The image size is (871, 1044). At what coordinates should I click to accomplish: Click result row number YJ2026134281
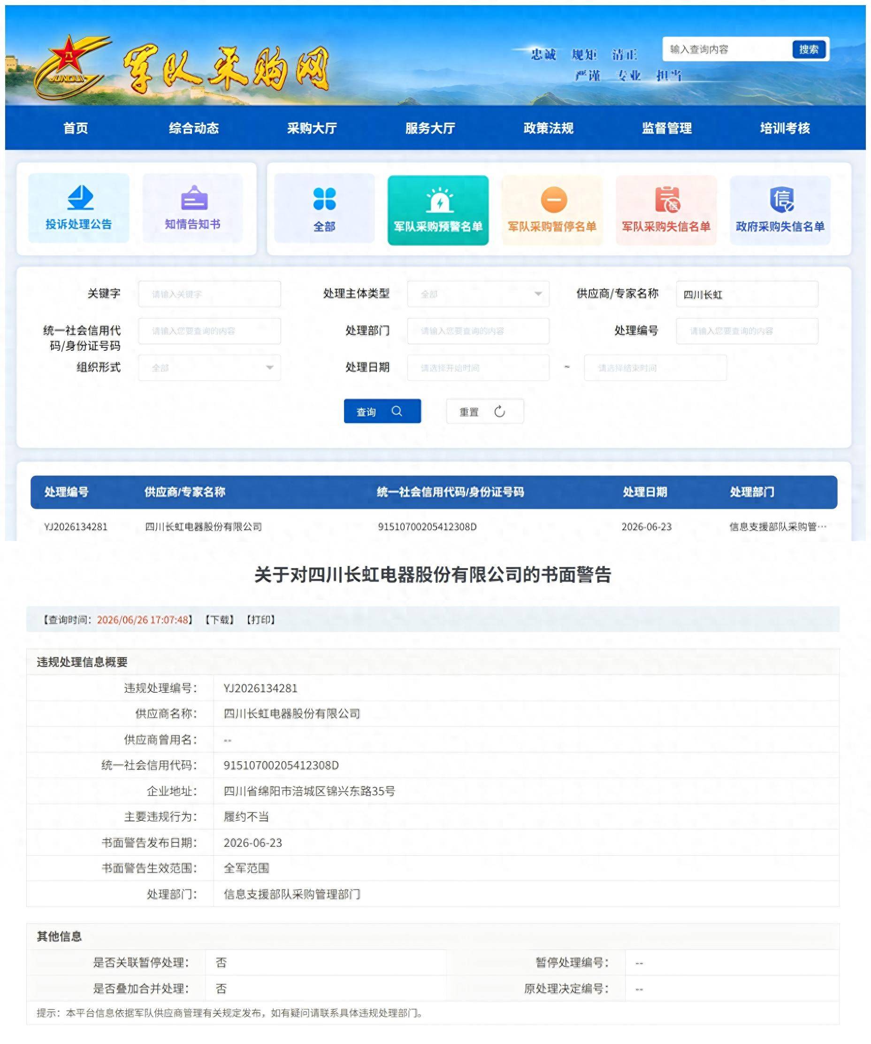click(x=76, y=527)
